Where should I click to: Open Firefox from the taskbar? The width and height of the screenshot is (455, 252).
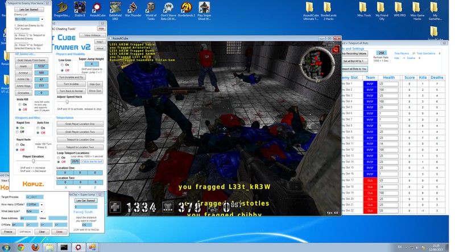[35, 247]
